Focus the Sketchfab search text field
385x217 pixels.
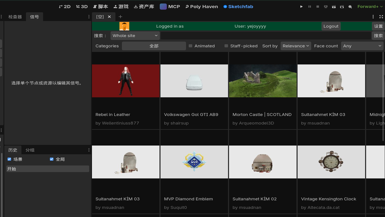[x=266, y=36]
